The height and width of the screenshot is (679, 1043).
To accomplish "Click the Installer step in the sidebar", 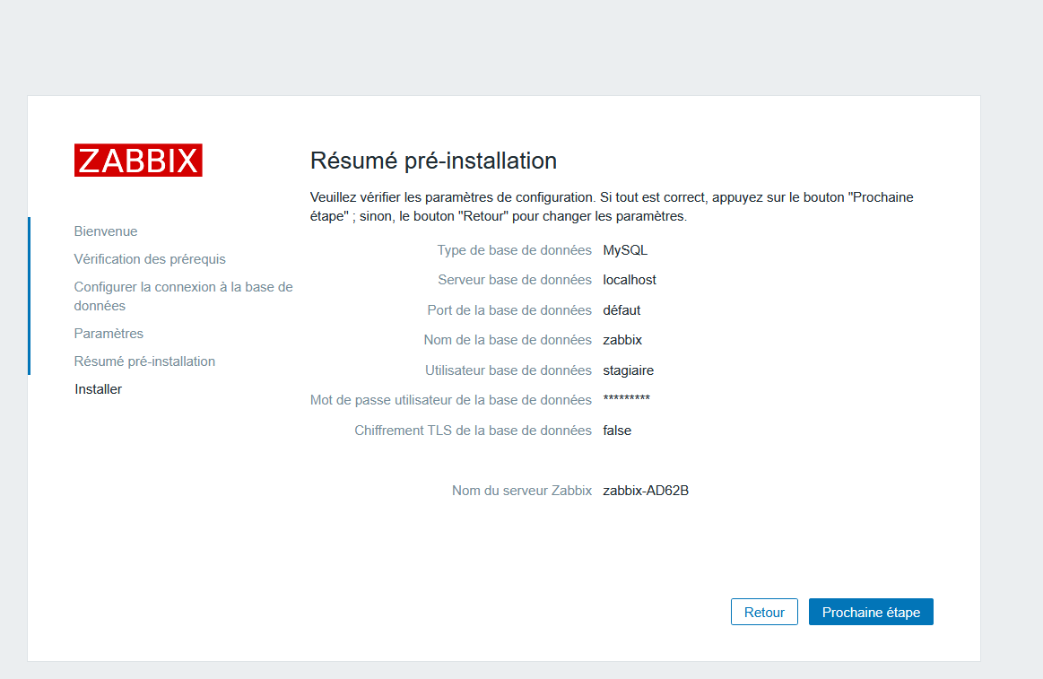I will point(98,388).
